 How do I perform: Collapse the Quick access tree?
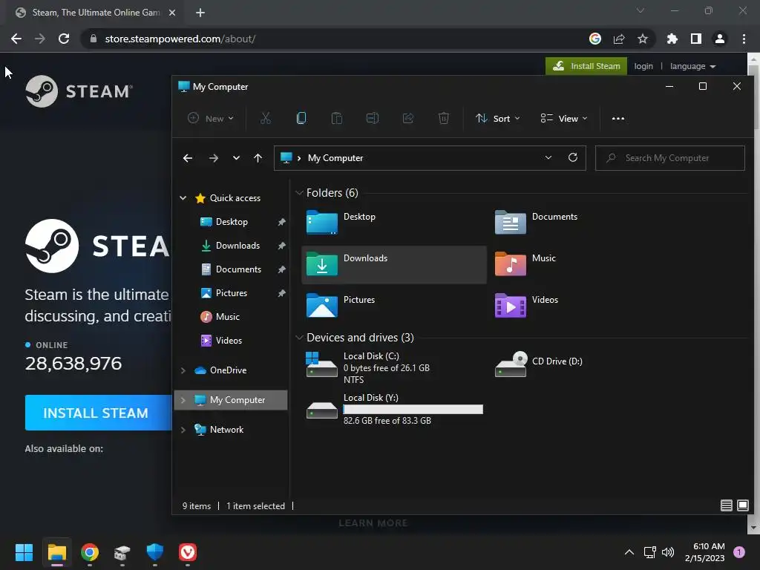(x=183, y=197)
